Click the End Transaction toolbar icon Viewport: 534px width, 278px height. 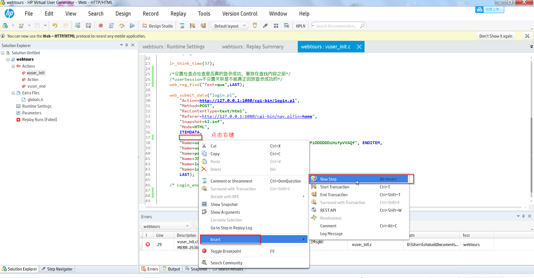pyautogui.click(x=203, y=26)
